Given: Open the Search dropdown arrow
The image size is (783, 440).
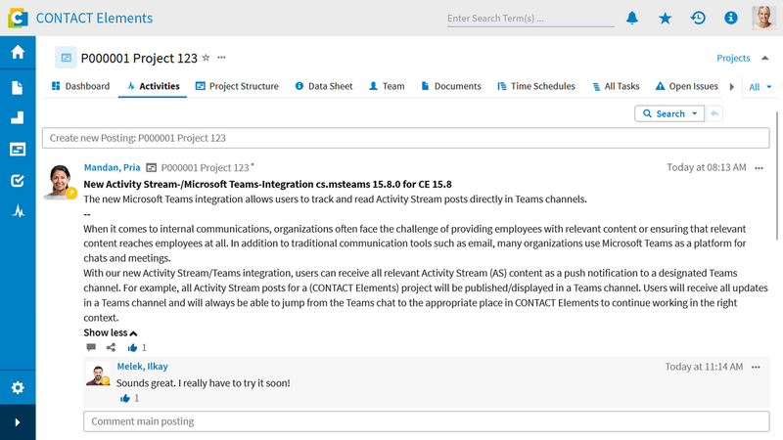Looking at the screenshot, I should [695, 113].
